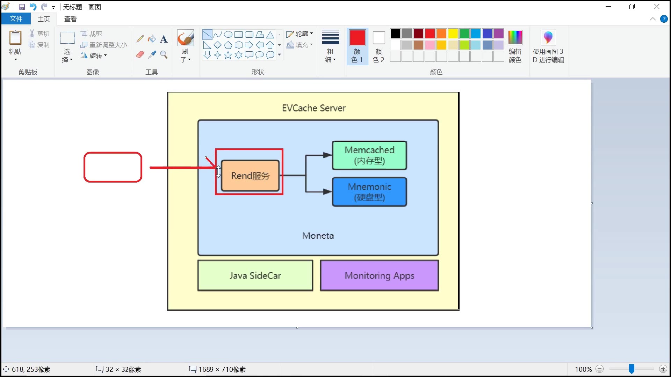The image size is (671, 377).
Task: Open the Outline dropdown
Action: (x=300, y=34)
